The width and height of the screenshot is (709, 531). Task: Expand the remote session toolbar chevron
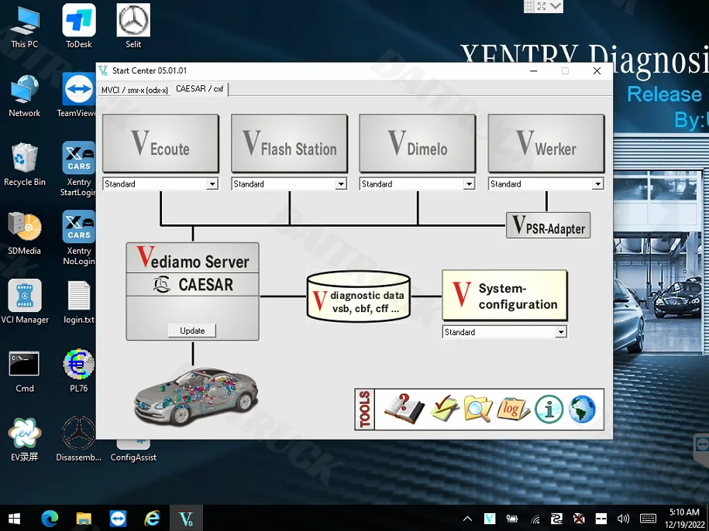point(556,6)
